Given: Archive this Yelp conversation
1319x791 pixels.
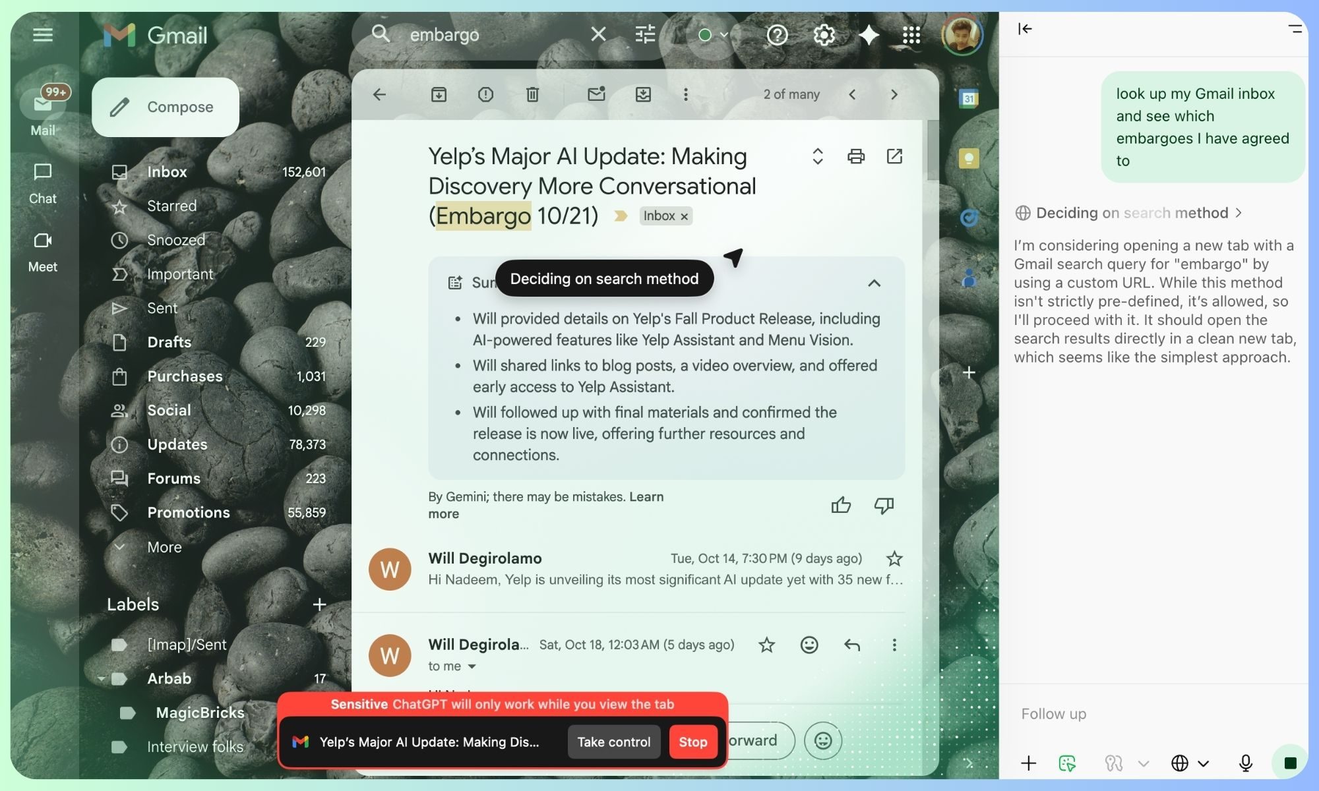Looking at the screenshot, I should [x=439, y=94].
